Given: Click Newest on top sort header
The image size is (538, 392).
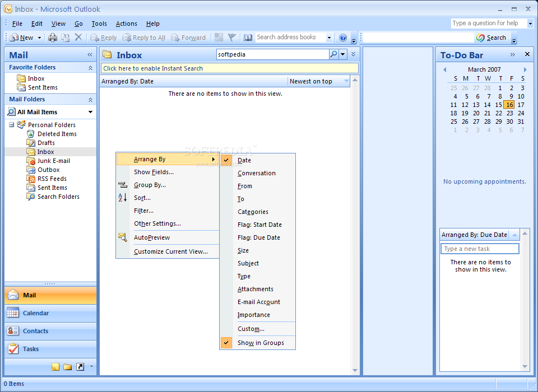Looking at the screenshot, I should [x=319, y=81].
